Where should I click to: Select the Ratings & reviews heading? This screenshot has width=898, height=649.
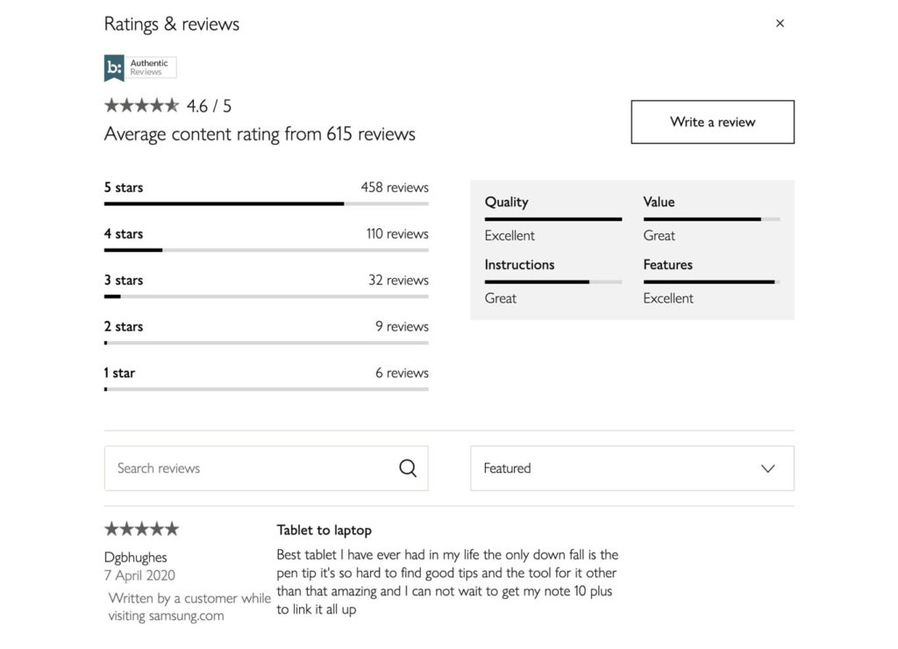coord(171,24)
